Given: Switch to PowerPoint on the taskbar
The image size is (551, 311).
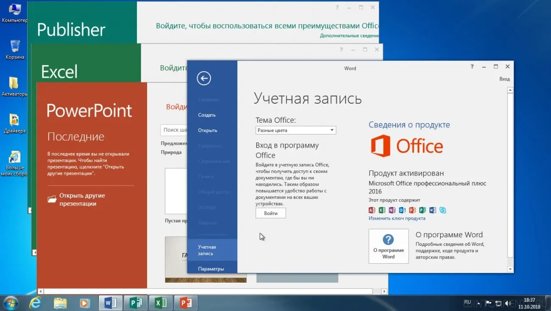Looking at the screenshot, I should pyautogui.click(x=186, y=303).
